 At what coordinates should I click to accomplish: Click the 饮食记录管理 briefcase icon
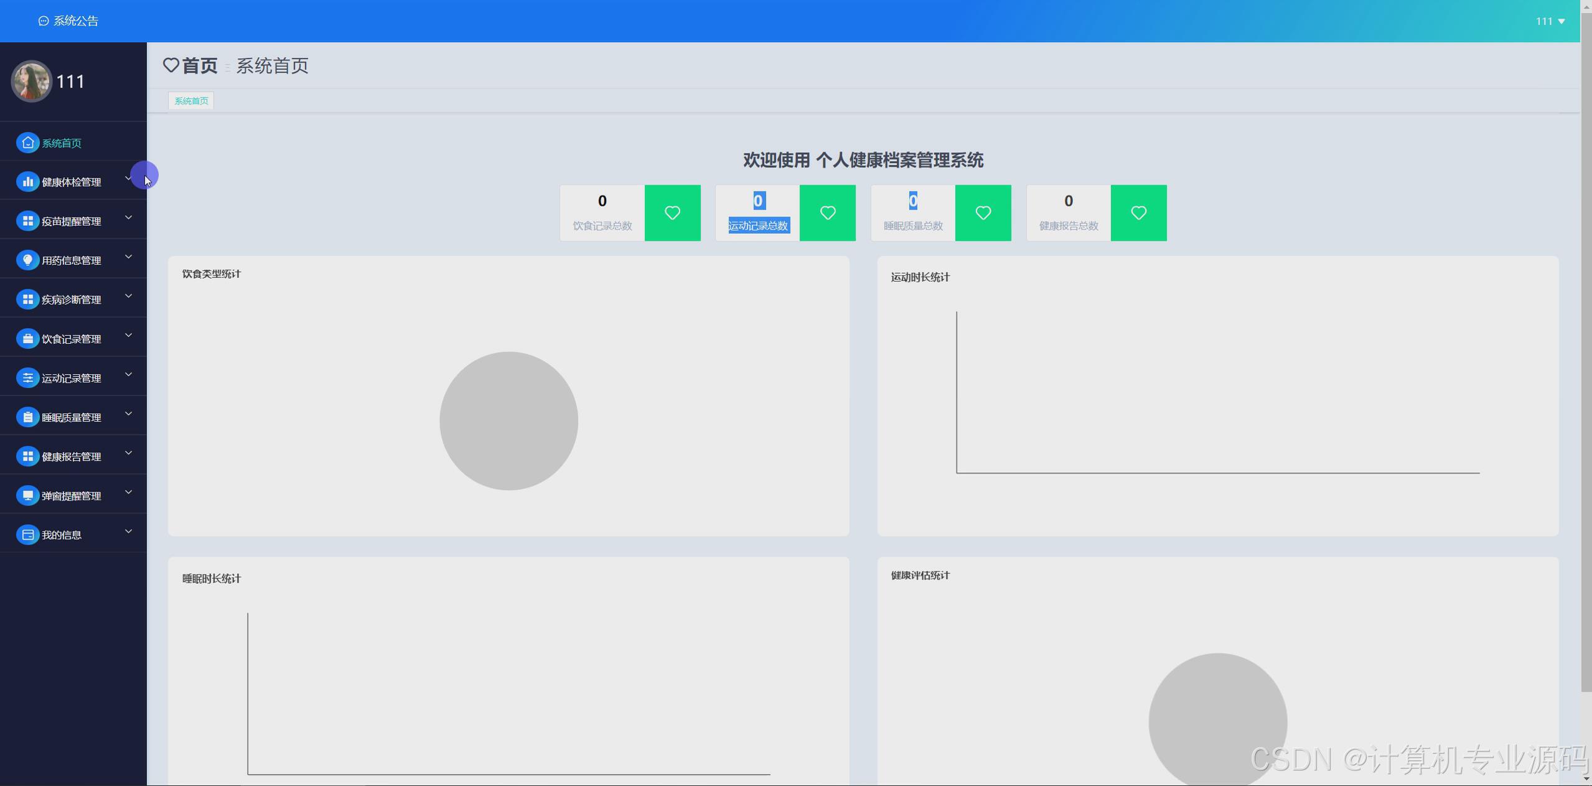pos(27,338)
